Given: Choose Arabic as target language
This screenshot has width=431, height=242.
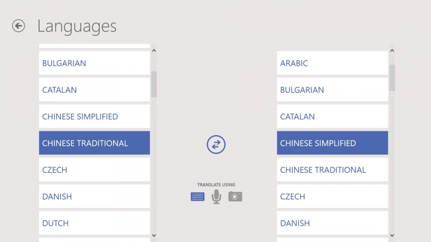Looking at the screenshot, I should [x=332, y=63].
